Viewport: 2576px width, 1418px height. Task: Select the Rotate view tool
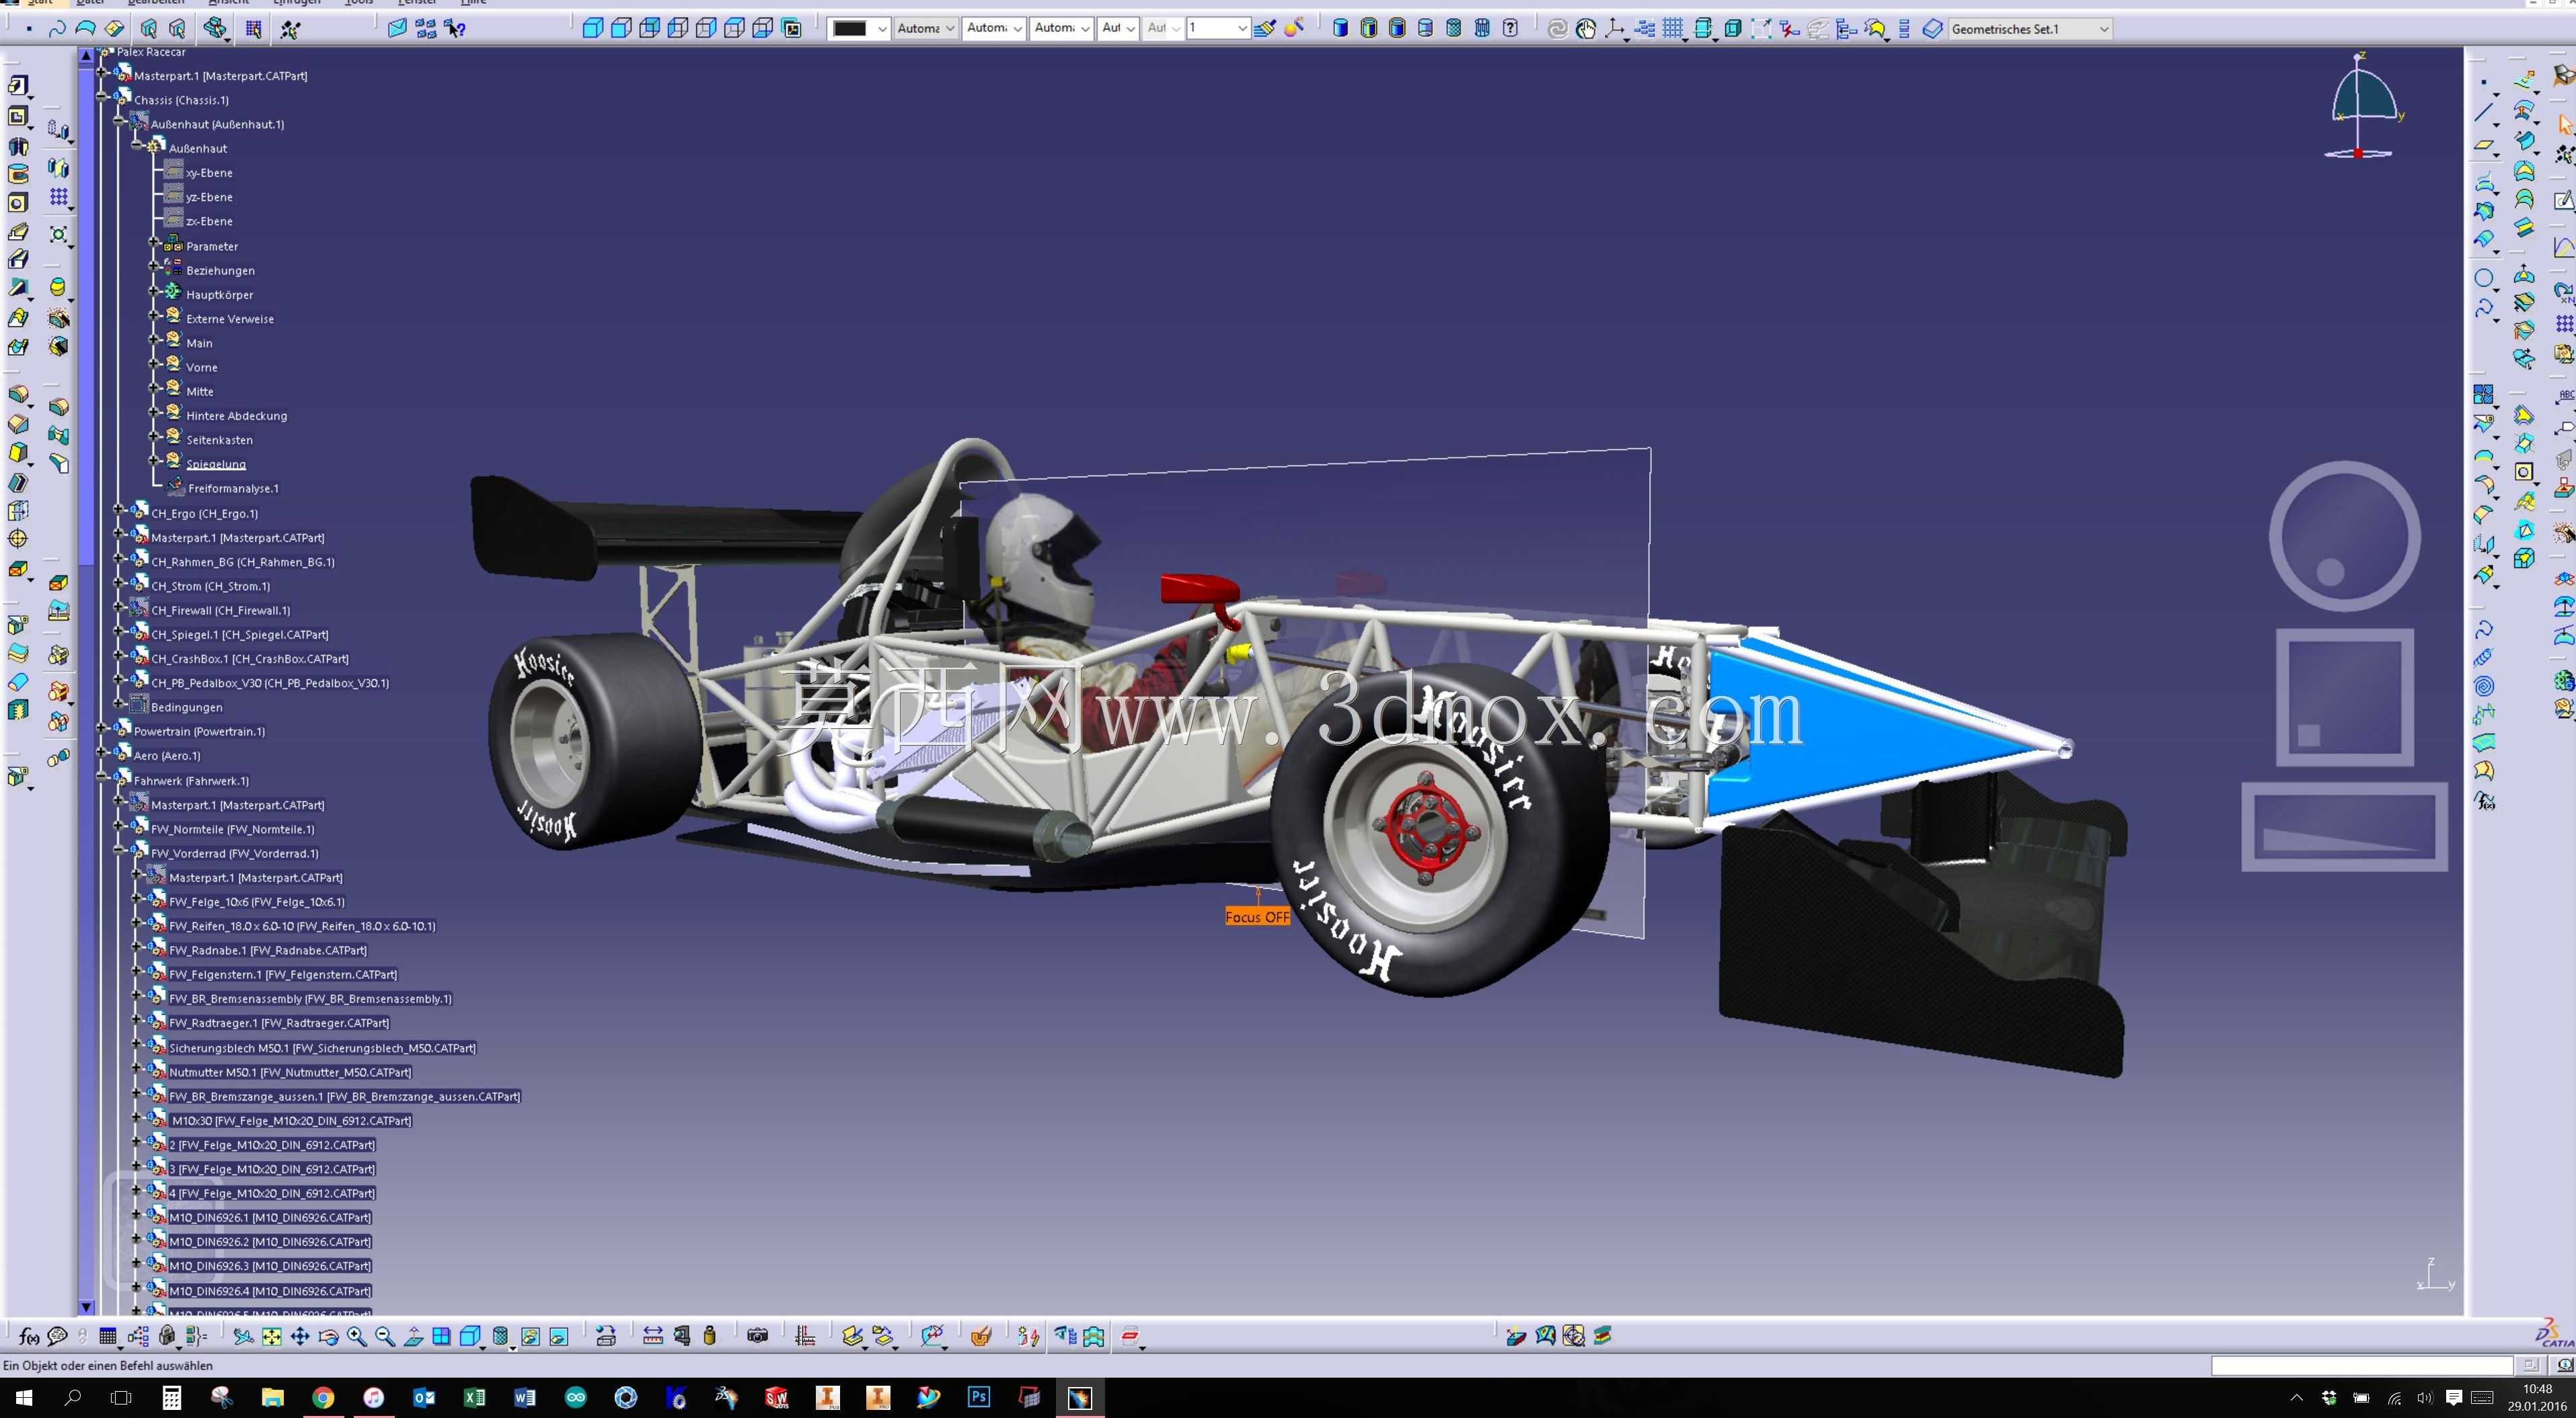click(x=328, y=1336)
